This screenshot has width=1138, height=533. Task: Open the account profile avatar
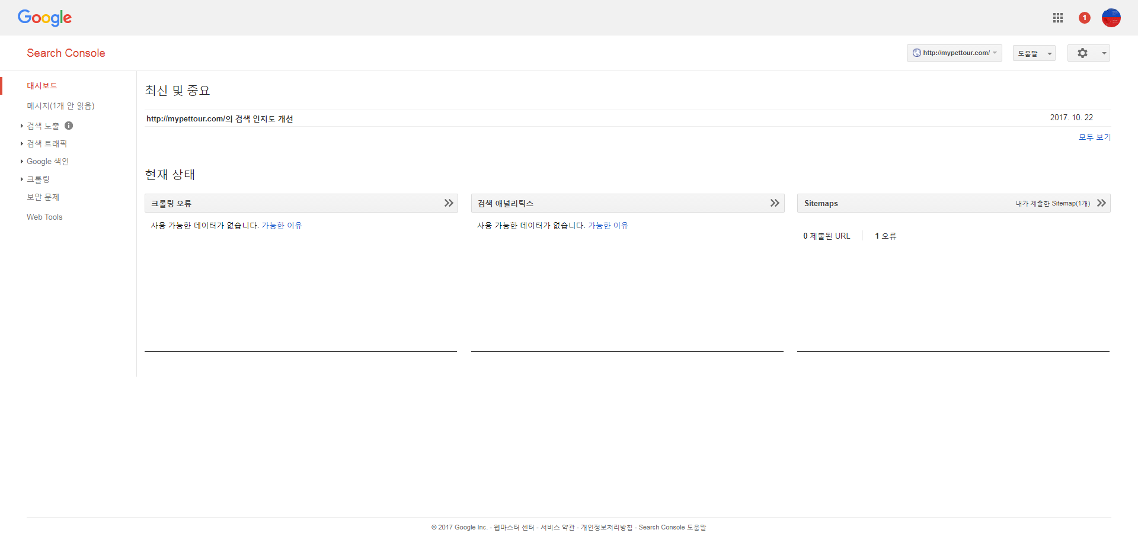(x=1111, y=18)
